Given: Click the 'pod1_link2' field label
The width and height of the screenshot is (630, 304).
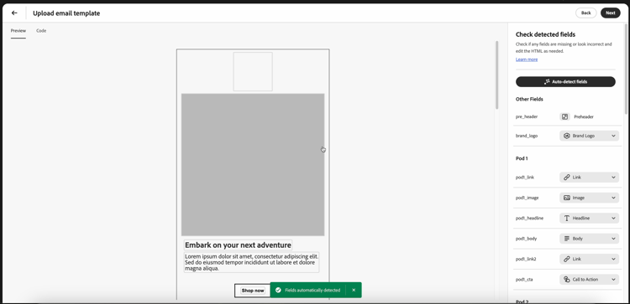Looking at the screenshot, I should point(527,259).
